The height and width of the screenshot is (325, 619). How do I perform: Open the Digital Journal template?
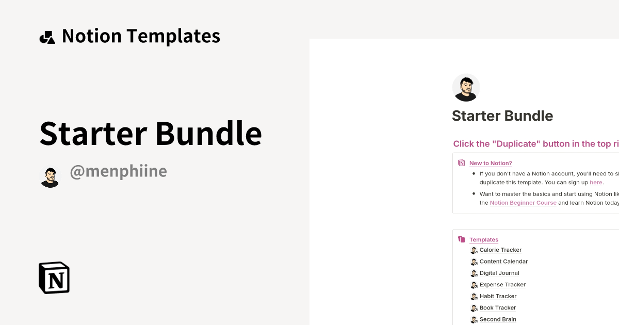tap(499, 273)
